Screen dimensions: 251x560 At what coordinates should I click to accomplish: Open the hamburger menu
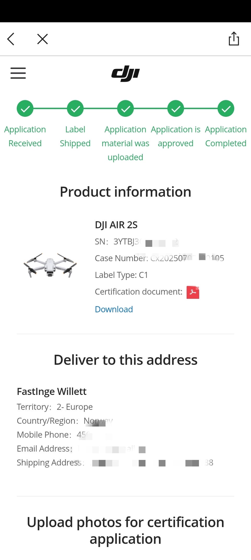[18, 73]
